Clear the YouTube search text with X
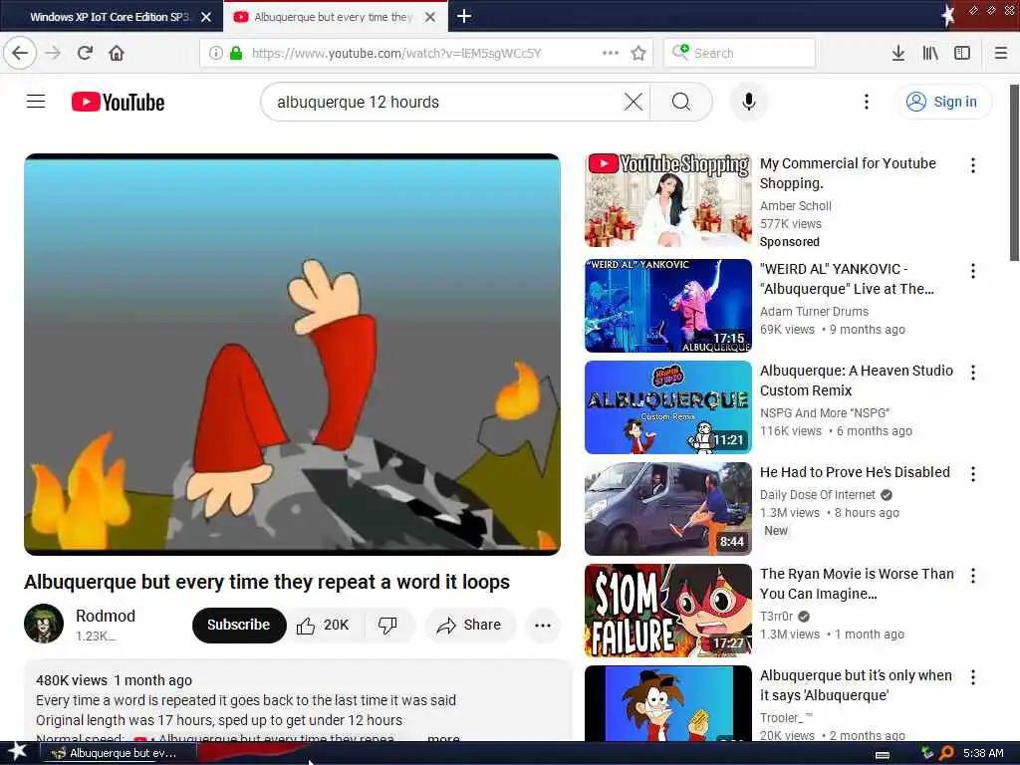The height and width of the screenshot is (765, 1020). (x=633, y=102)
